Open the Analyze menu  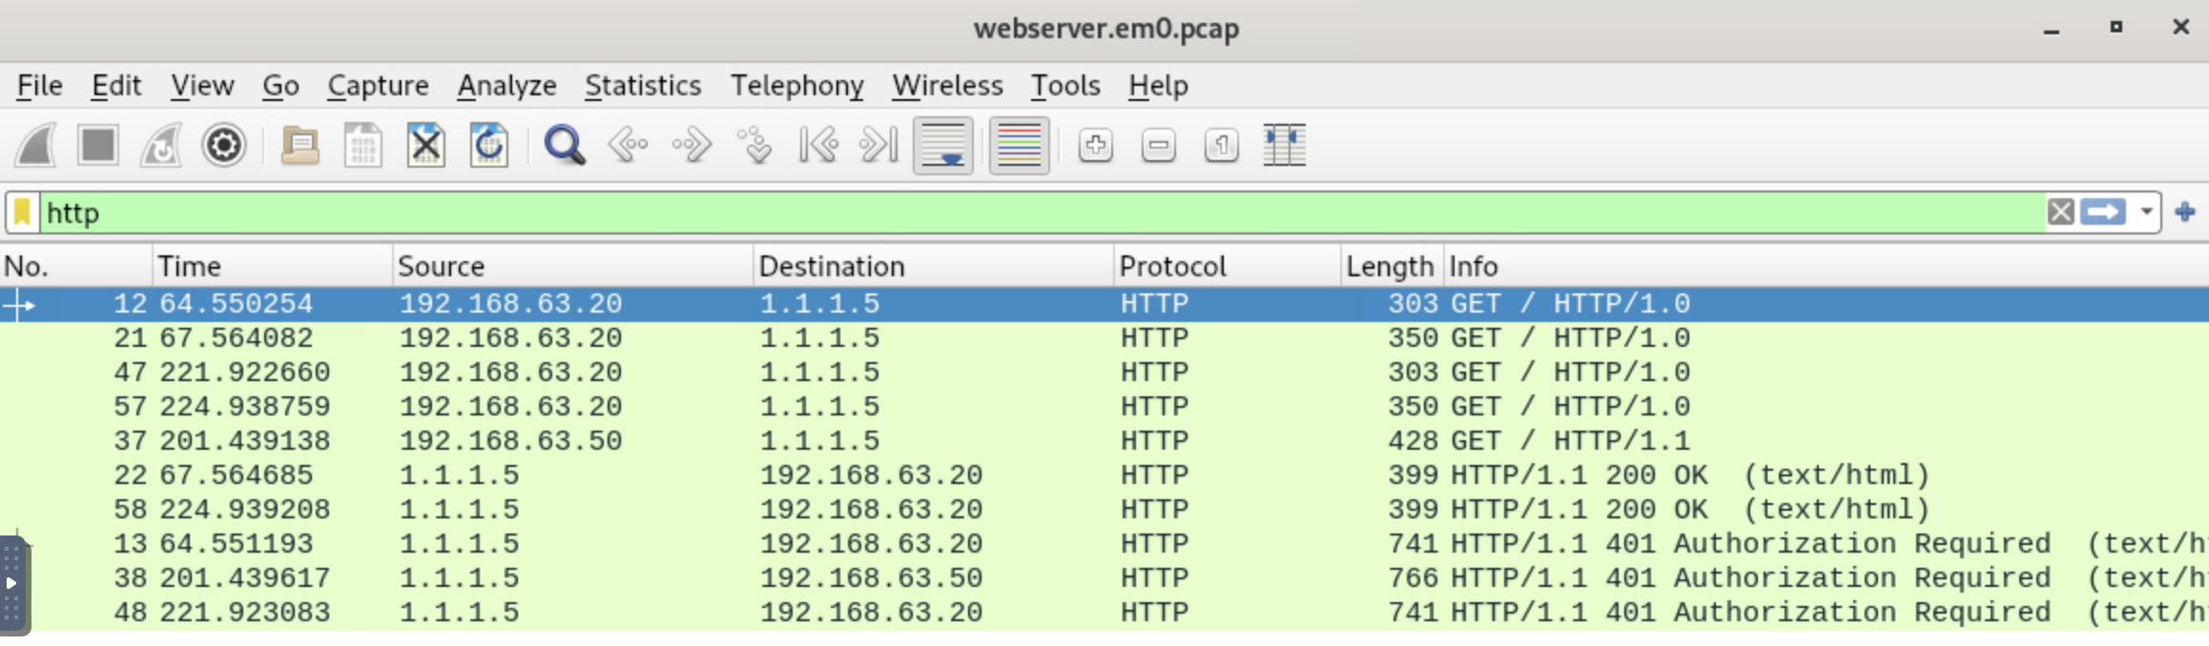tap(506, 86)
